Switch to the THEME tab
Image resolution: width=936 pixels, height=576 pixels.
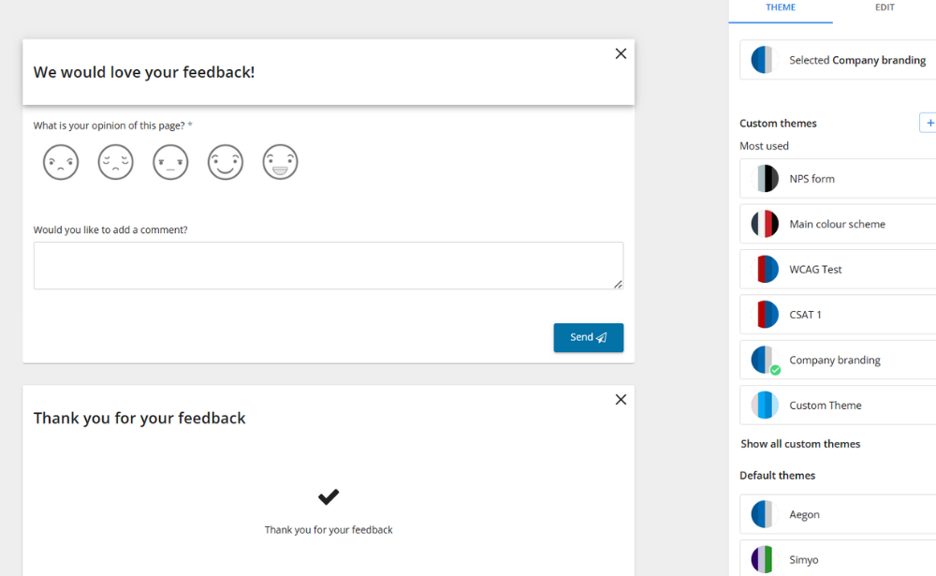(x=781, y=7)
